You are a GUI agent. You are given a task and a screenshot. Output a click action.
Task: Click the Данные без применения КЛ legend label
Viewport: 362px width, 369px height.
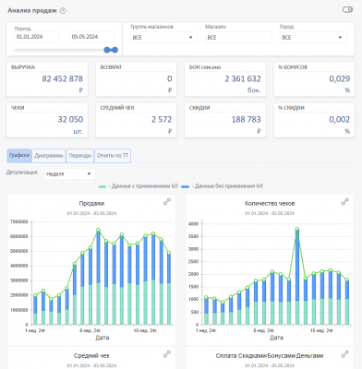point(229,186)
